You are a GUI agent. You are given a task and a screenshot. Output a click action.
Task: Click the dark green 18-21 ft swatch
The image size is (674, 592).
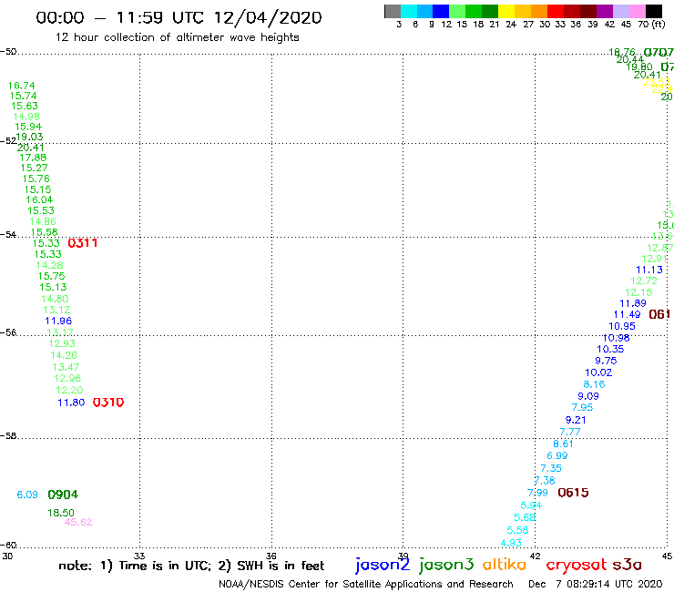(x=490, y=11)
